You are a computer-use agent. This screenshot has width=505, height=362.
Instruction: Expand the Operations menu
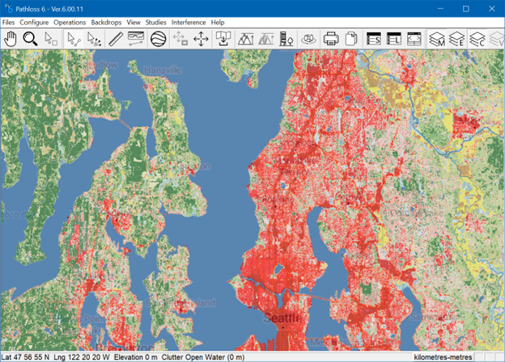[70, 22]
